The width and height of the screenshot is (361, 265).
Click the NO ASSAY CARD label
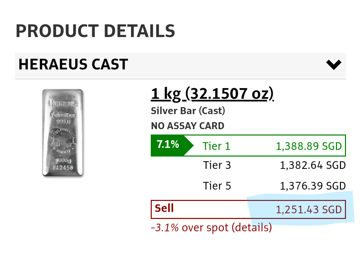pyautogui.click(x=188, y=126)
